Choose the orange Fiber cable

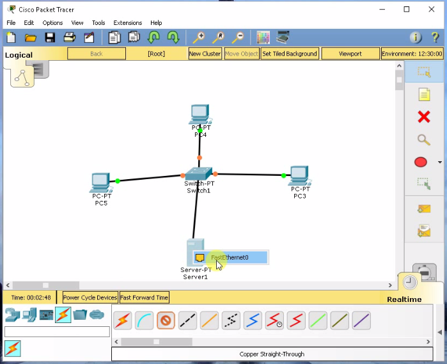coord(209,320)
